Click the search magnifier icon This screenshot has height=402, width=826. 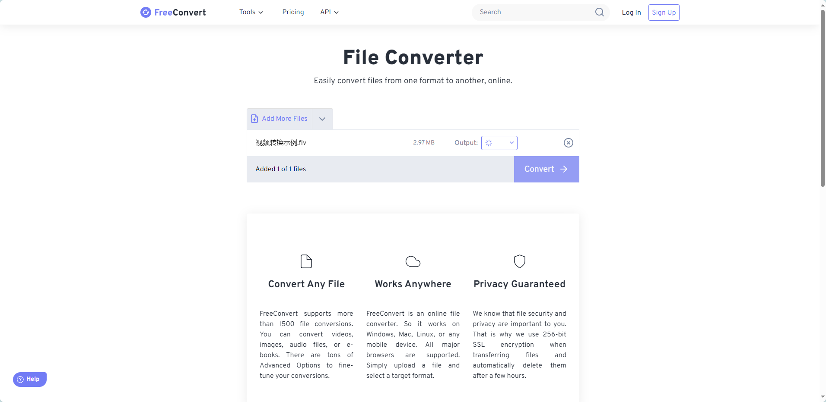pos(600,12)
